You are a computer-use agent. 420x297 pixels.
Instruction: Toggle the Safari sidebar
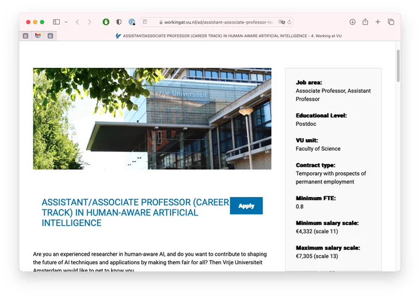coord(56,22)
